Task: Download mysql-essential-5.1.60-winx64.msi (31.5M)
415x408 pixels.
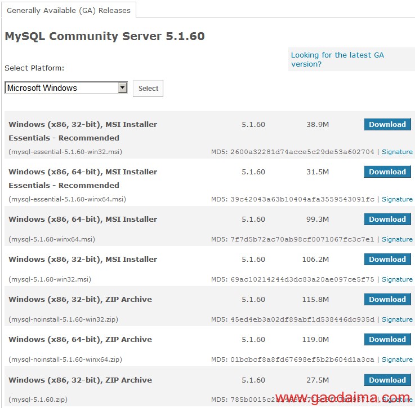Action: tap(387, 172)
